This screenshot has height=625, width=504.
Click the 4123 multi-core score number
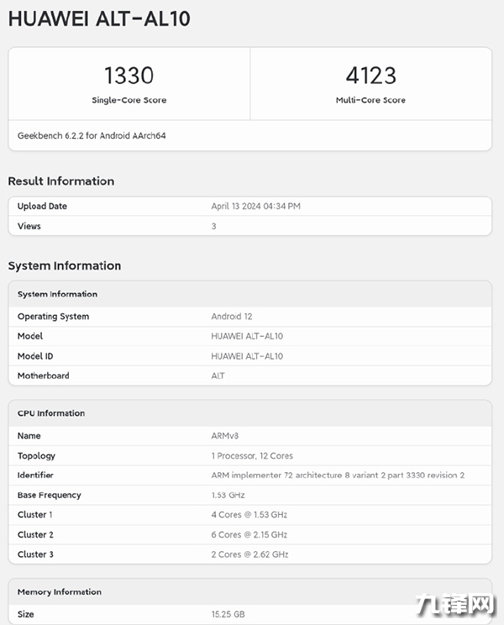coord(370,76)
